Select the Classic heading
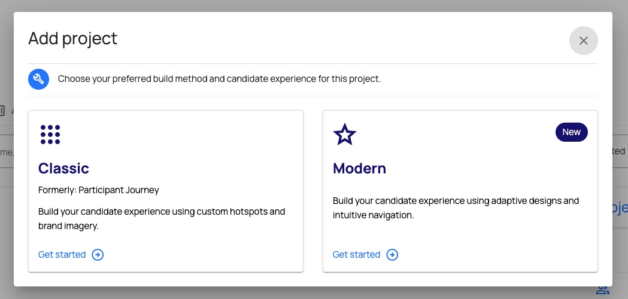 tap(63, 168)
